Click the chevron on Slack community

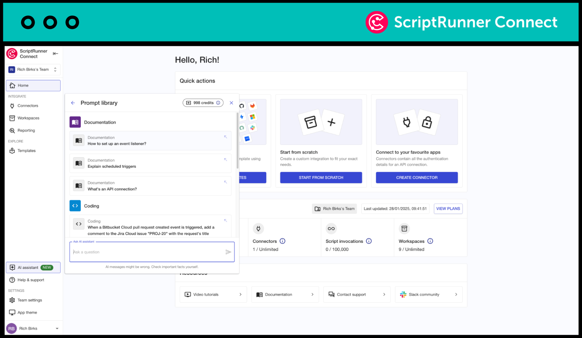pyautogui.click(x=456, y=295)
